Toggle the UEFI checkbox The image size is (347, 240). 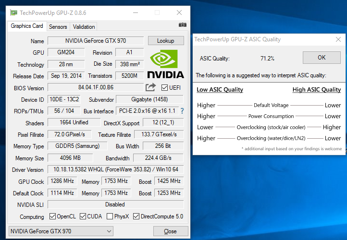coord(164,88)
